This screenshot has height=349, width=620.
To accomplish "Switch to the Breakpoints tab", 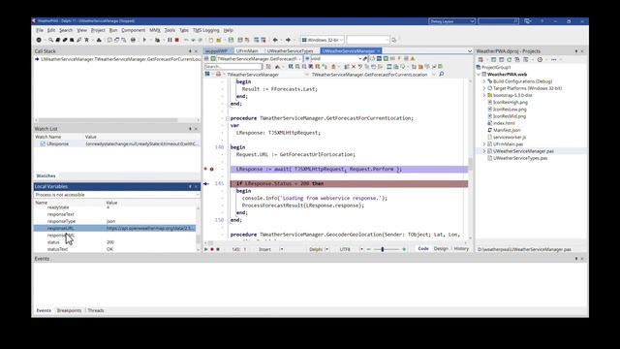I will [x=69, y=310].
